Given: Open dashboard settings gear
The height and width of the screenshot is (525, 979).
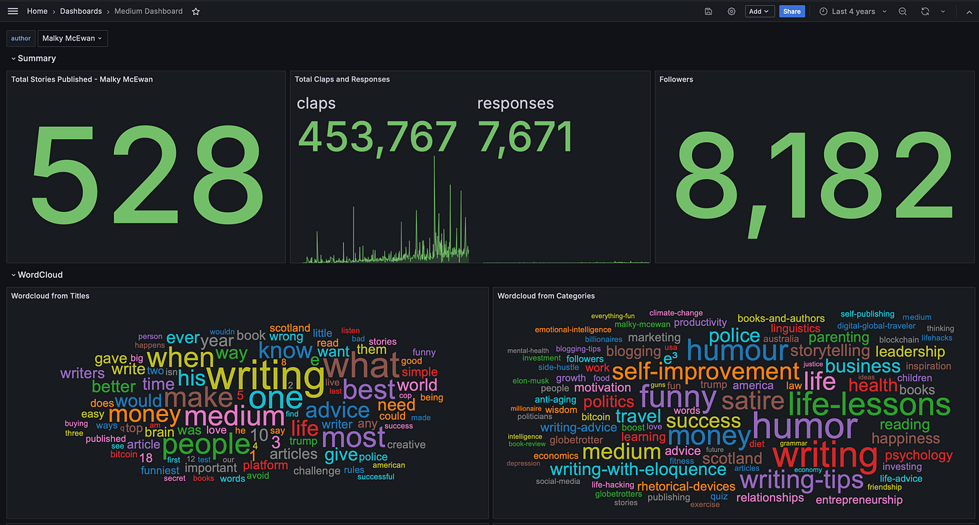Looking at the screenshot, I should click(x=731, y=12).
